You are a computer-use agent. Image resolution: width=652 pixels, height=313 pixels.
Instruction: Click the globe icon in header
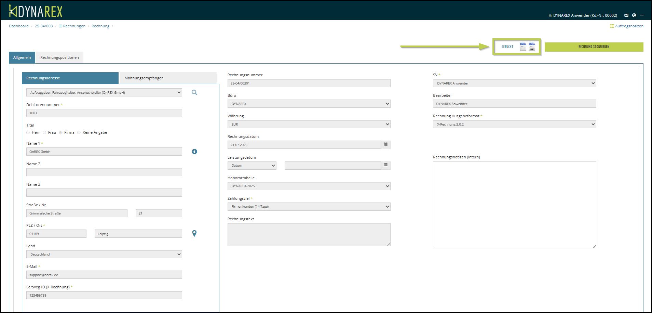point(634,15)
